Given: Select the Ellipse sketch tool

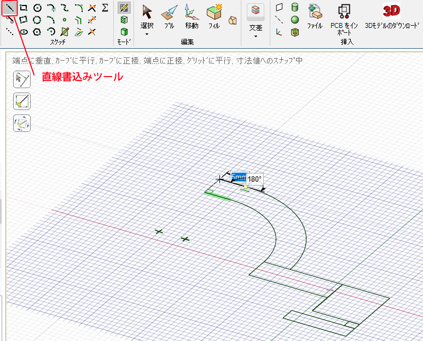Looking at the screenshot, I should [24, 32].
